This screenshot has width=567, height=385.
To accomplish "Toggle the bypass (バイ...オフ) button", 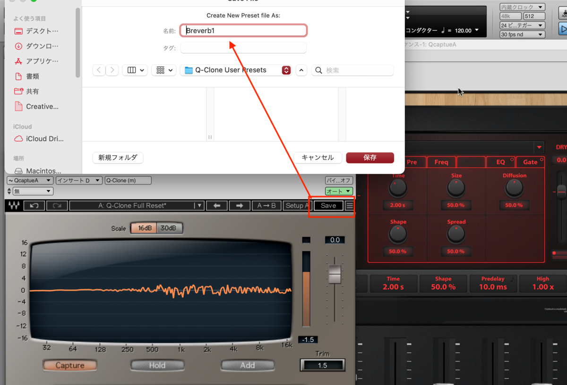I will (x=339, y=180).
